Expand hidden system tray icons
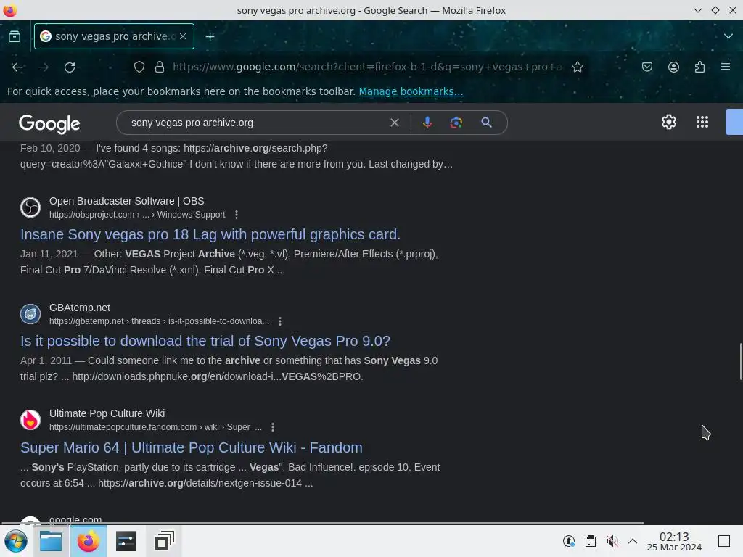This screenshot has width=743, height=557. coord(633,541)
